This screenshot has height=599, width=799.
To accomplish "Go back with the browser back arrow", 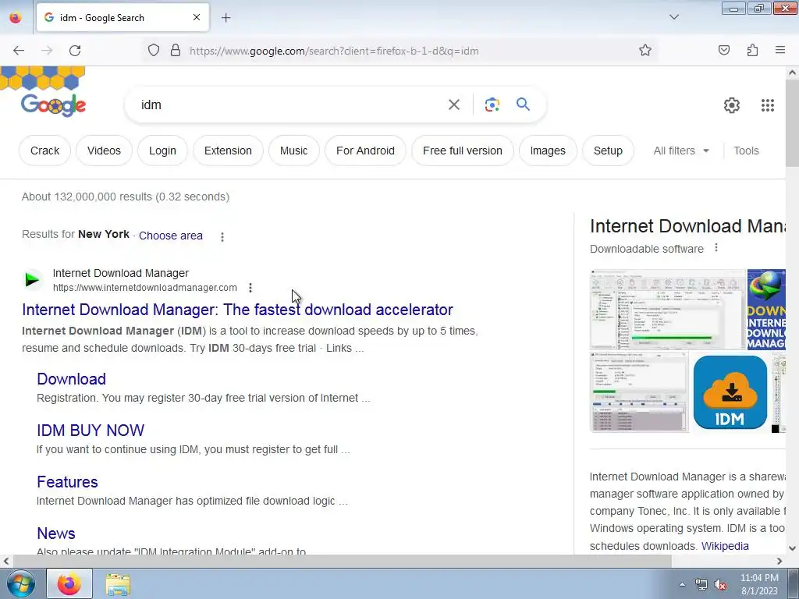I will click(19, 51).
